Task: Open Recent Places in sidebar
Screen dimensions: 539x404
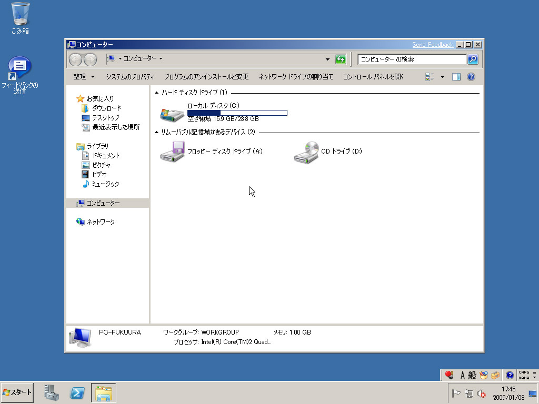Action: (111, 127)
